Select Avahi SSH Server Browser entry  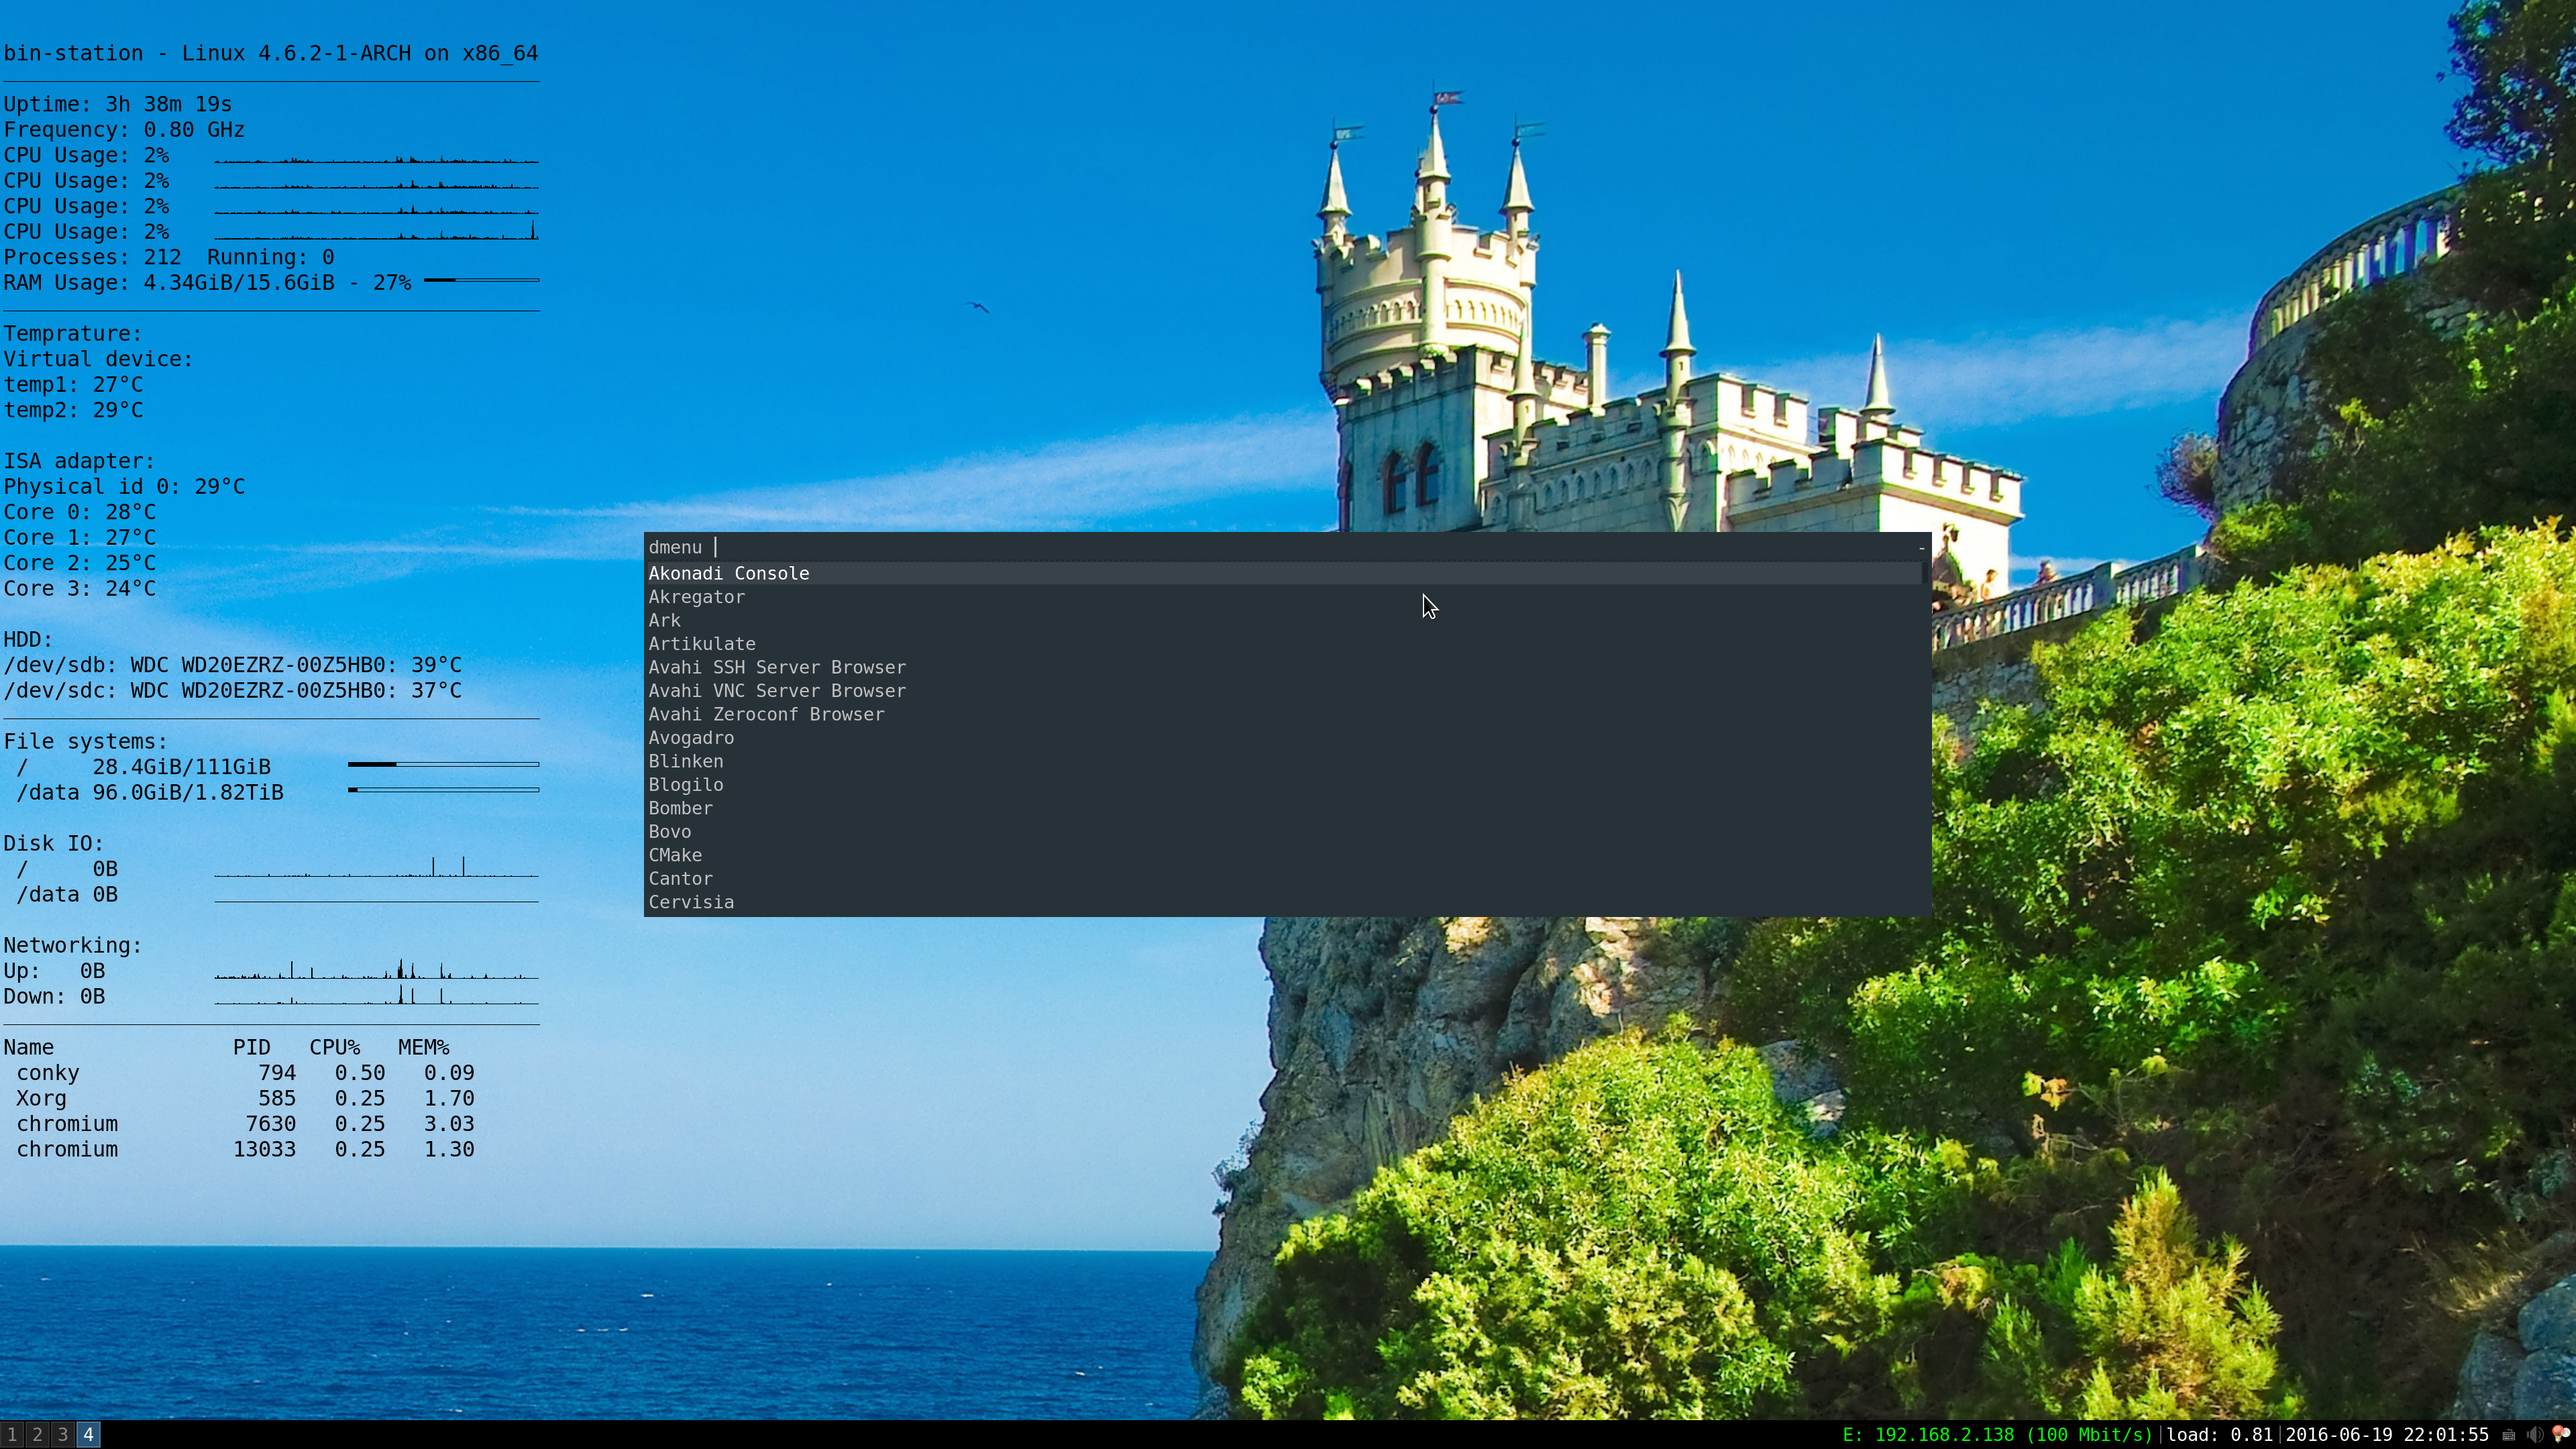pos(1284,667)
